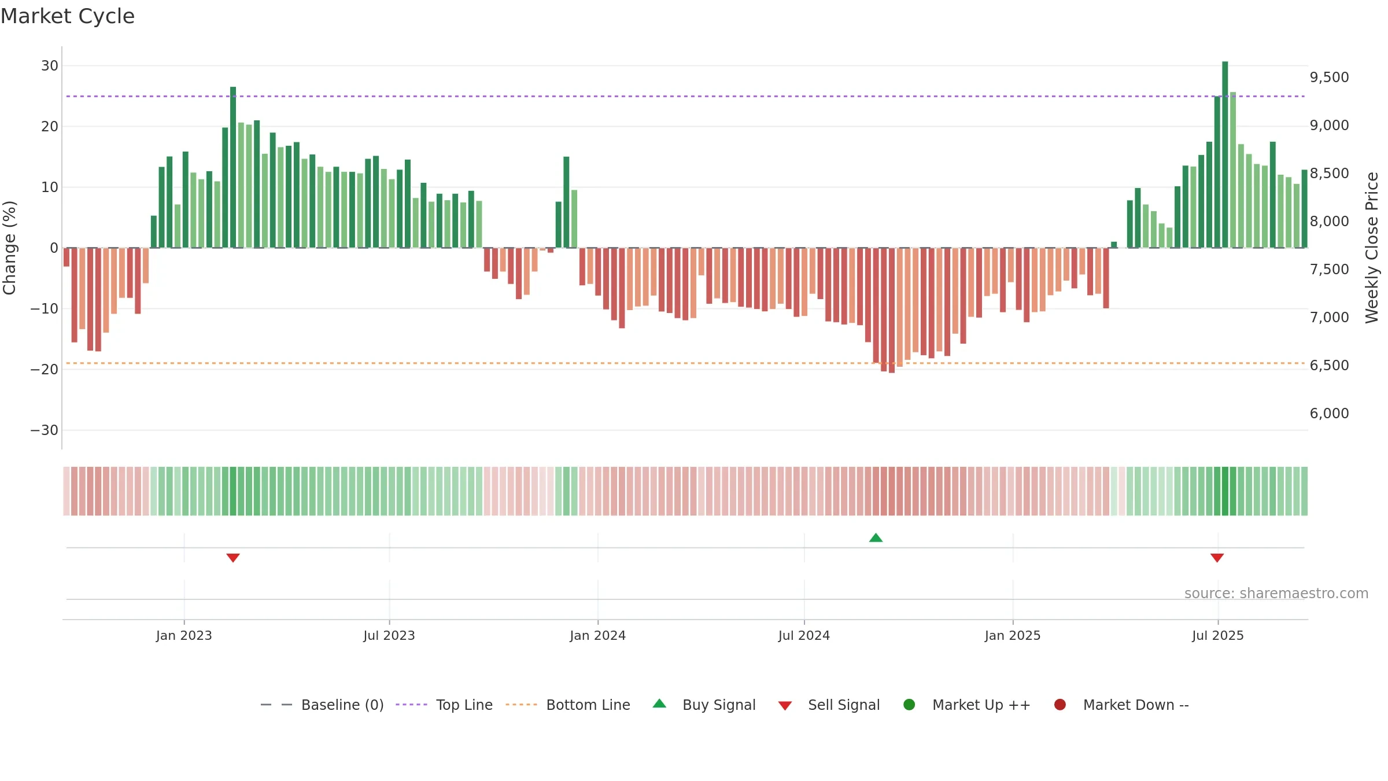Click the 6,000 price axis label
The image size is (1388, 781).
click(1329, 414)
